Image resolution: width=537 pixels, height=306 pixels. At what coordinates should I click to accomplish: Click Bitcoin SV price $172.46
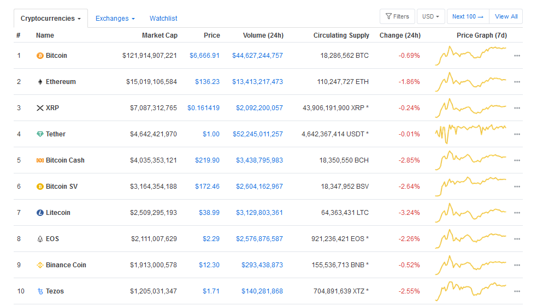[207, 187]
